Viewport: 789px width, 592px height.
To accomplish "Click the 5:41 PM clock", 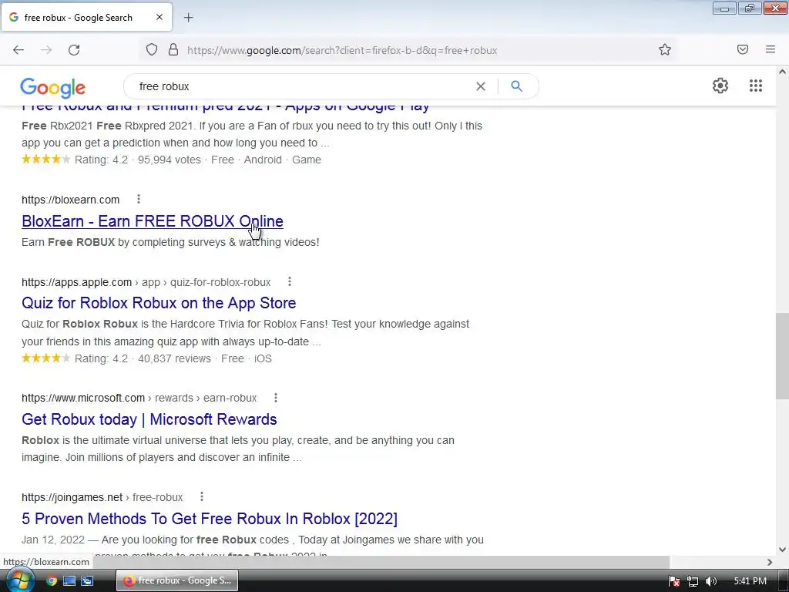I will (x=750, y=581).
